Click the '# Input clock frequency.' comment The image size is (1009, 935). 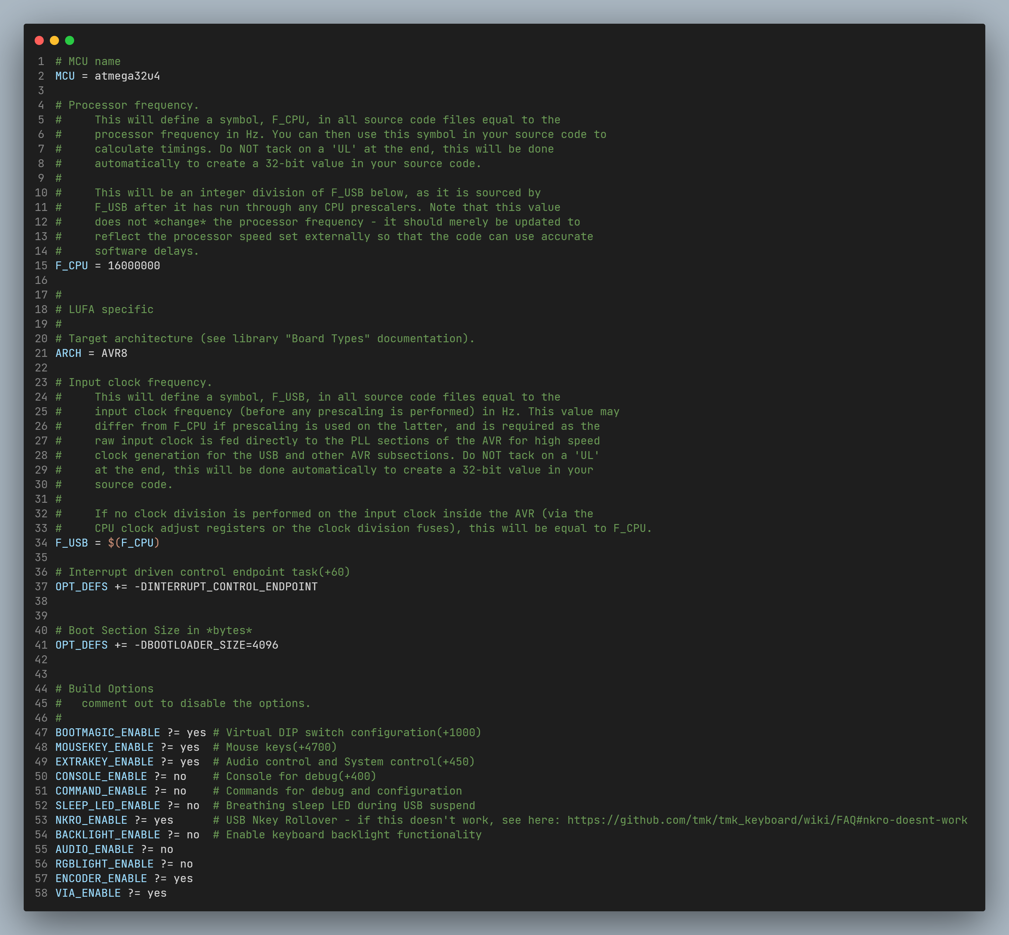click(134, 382)
